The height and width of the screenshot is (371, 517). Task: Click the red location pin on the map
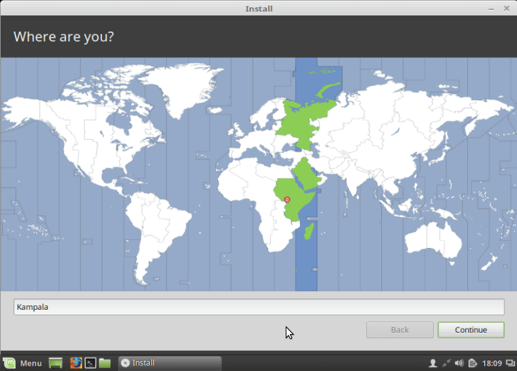coord(287,200)
